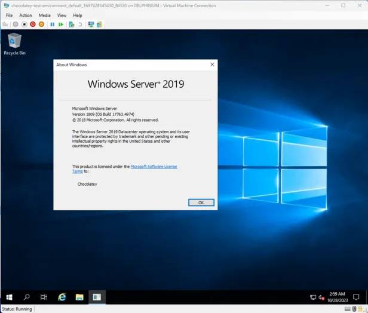Click the keyboard icon in the status bar
This screenshot has height=313, width=368.
coord(348,309)
